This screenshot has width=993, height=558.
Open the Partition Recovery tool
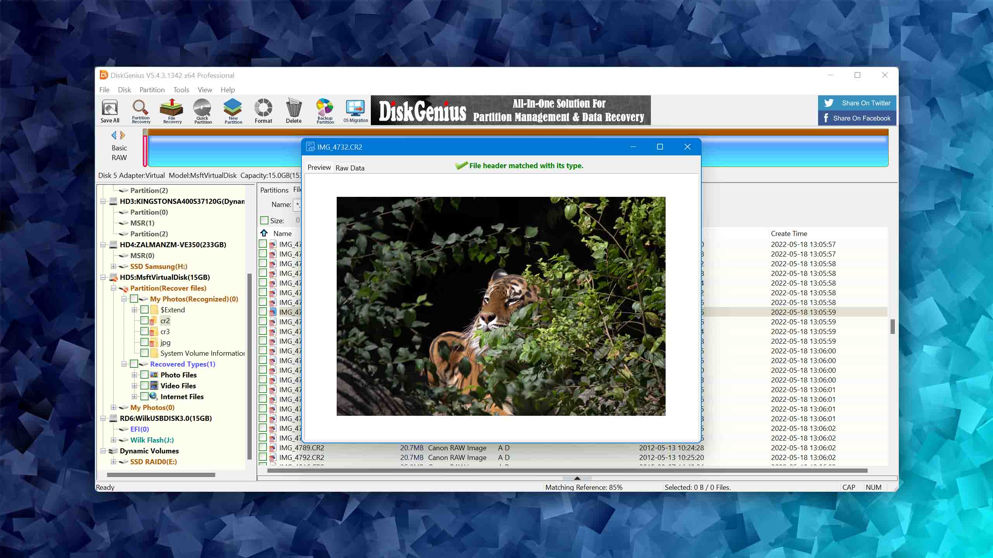pos(140,111)
